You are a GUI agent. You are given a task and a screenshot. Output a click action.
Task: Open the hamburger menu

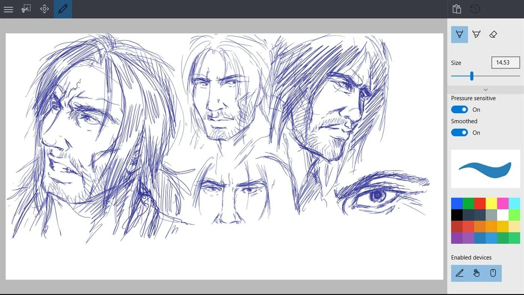[8, 9]
